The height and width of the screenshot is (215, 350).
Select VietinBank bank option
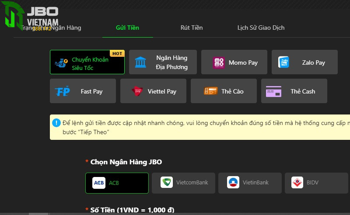[250, 183]
